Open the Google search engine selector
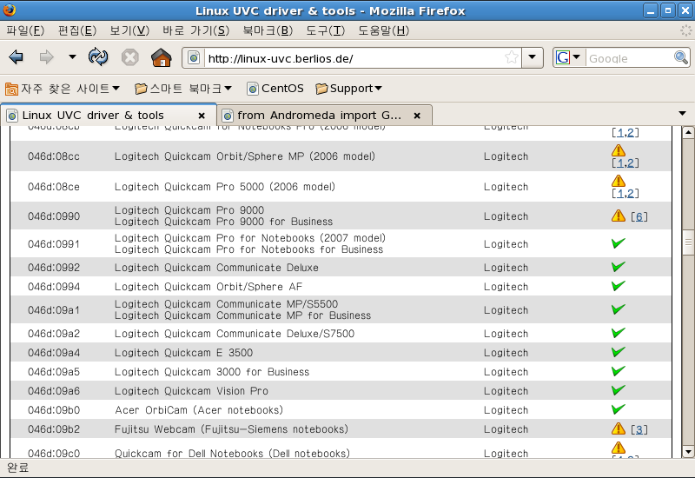 568,57
